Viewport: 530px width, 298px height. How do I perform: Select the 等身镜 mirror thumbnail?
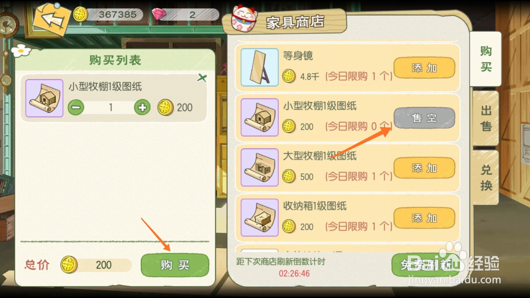[259, 67]
